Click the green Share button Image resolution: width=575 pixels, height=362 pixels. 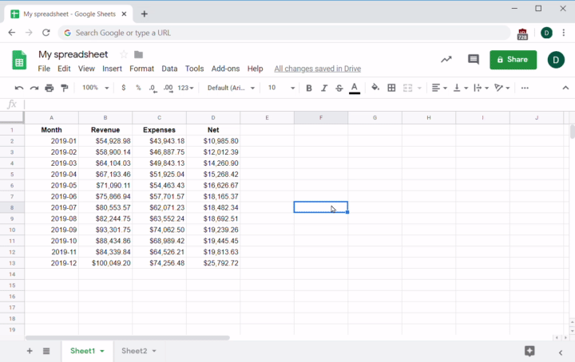click(513, 60)
